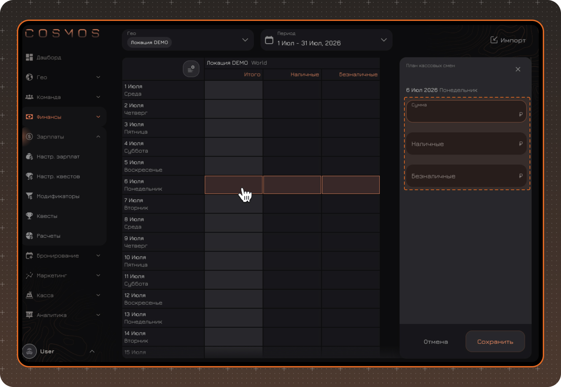
Task: Open the Гео location dropdown arrow
Action: [245, 40]
